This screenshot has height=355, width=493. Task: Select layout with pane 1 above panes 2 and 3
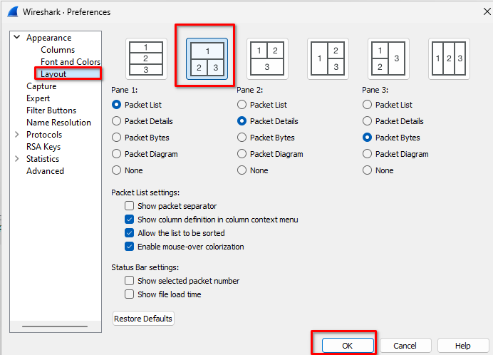207,58
